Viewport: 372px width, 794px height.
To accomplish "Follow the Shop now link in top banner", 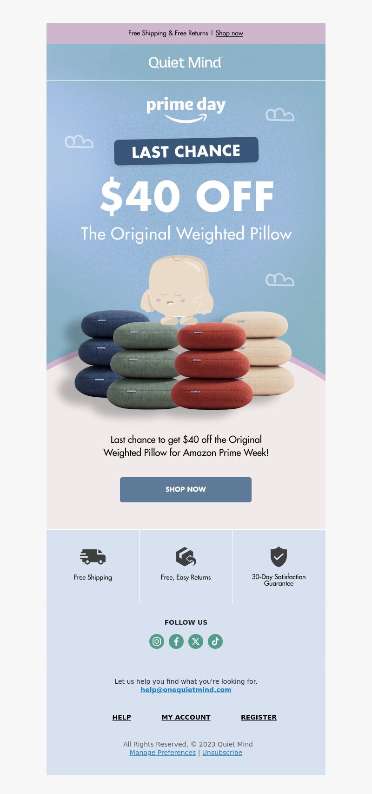I will pyautogui.click(x=229, y=33).
